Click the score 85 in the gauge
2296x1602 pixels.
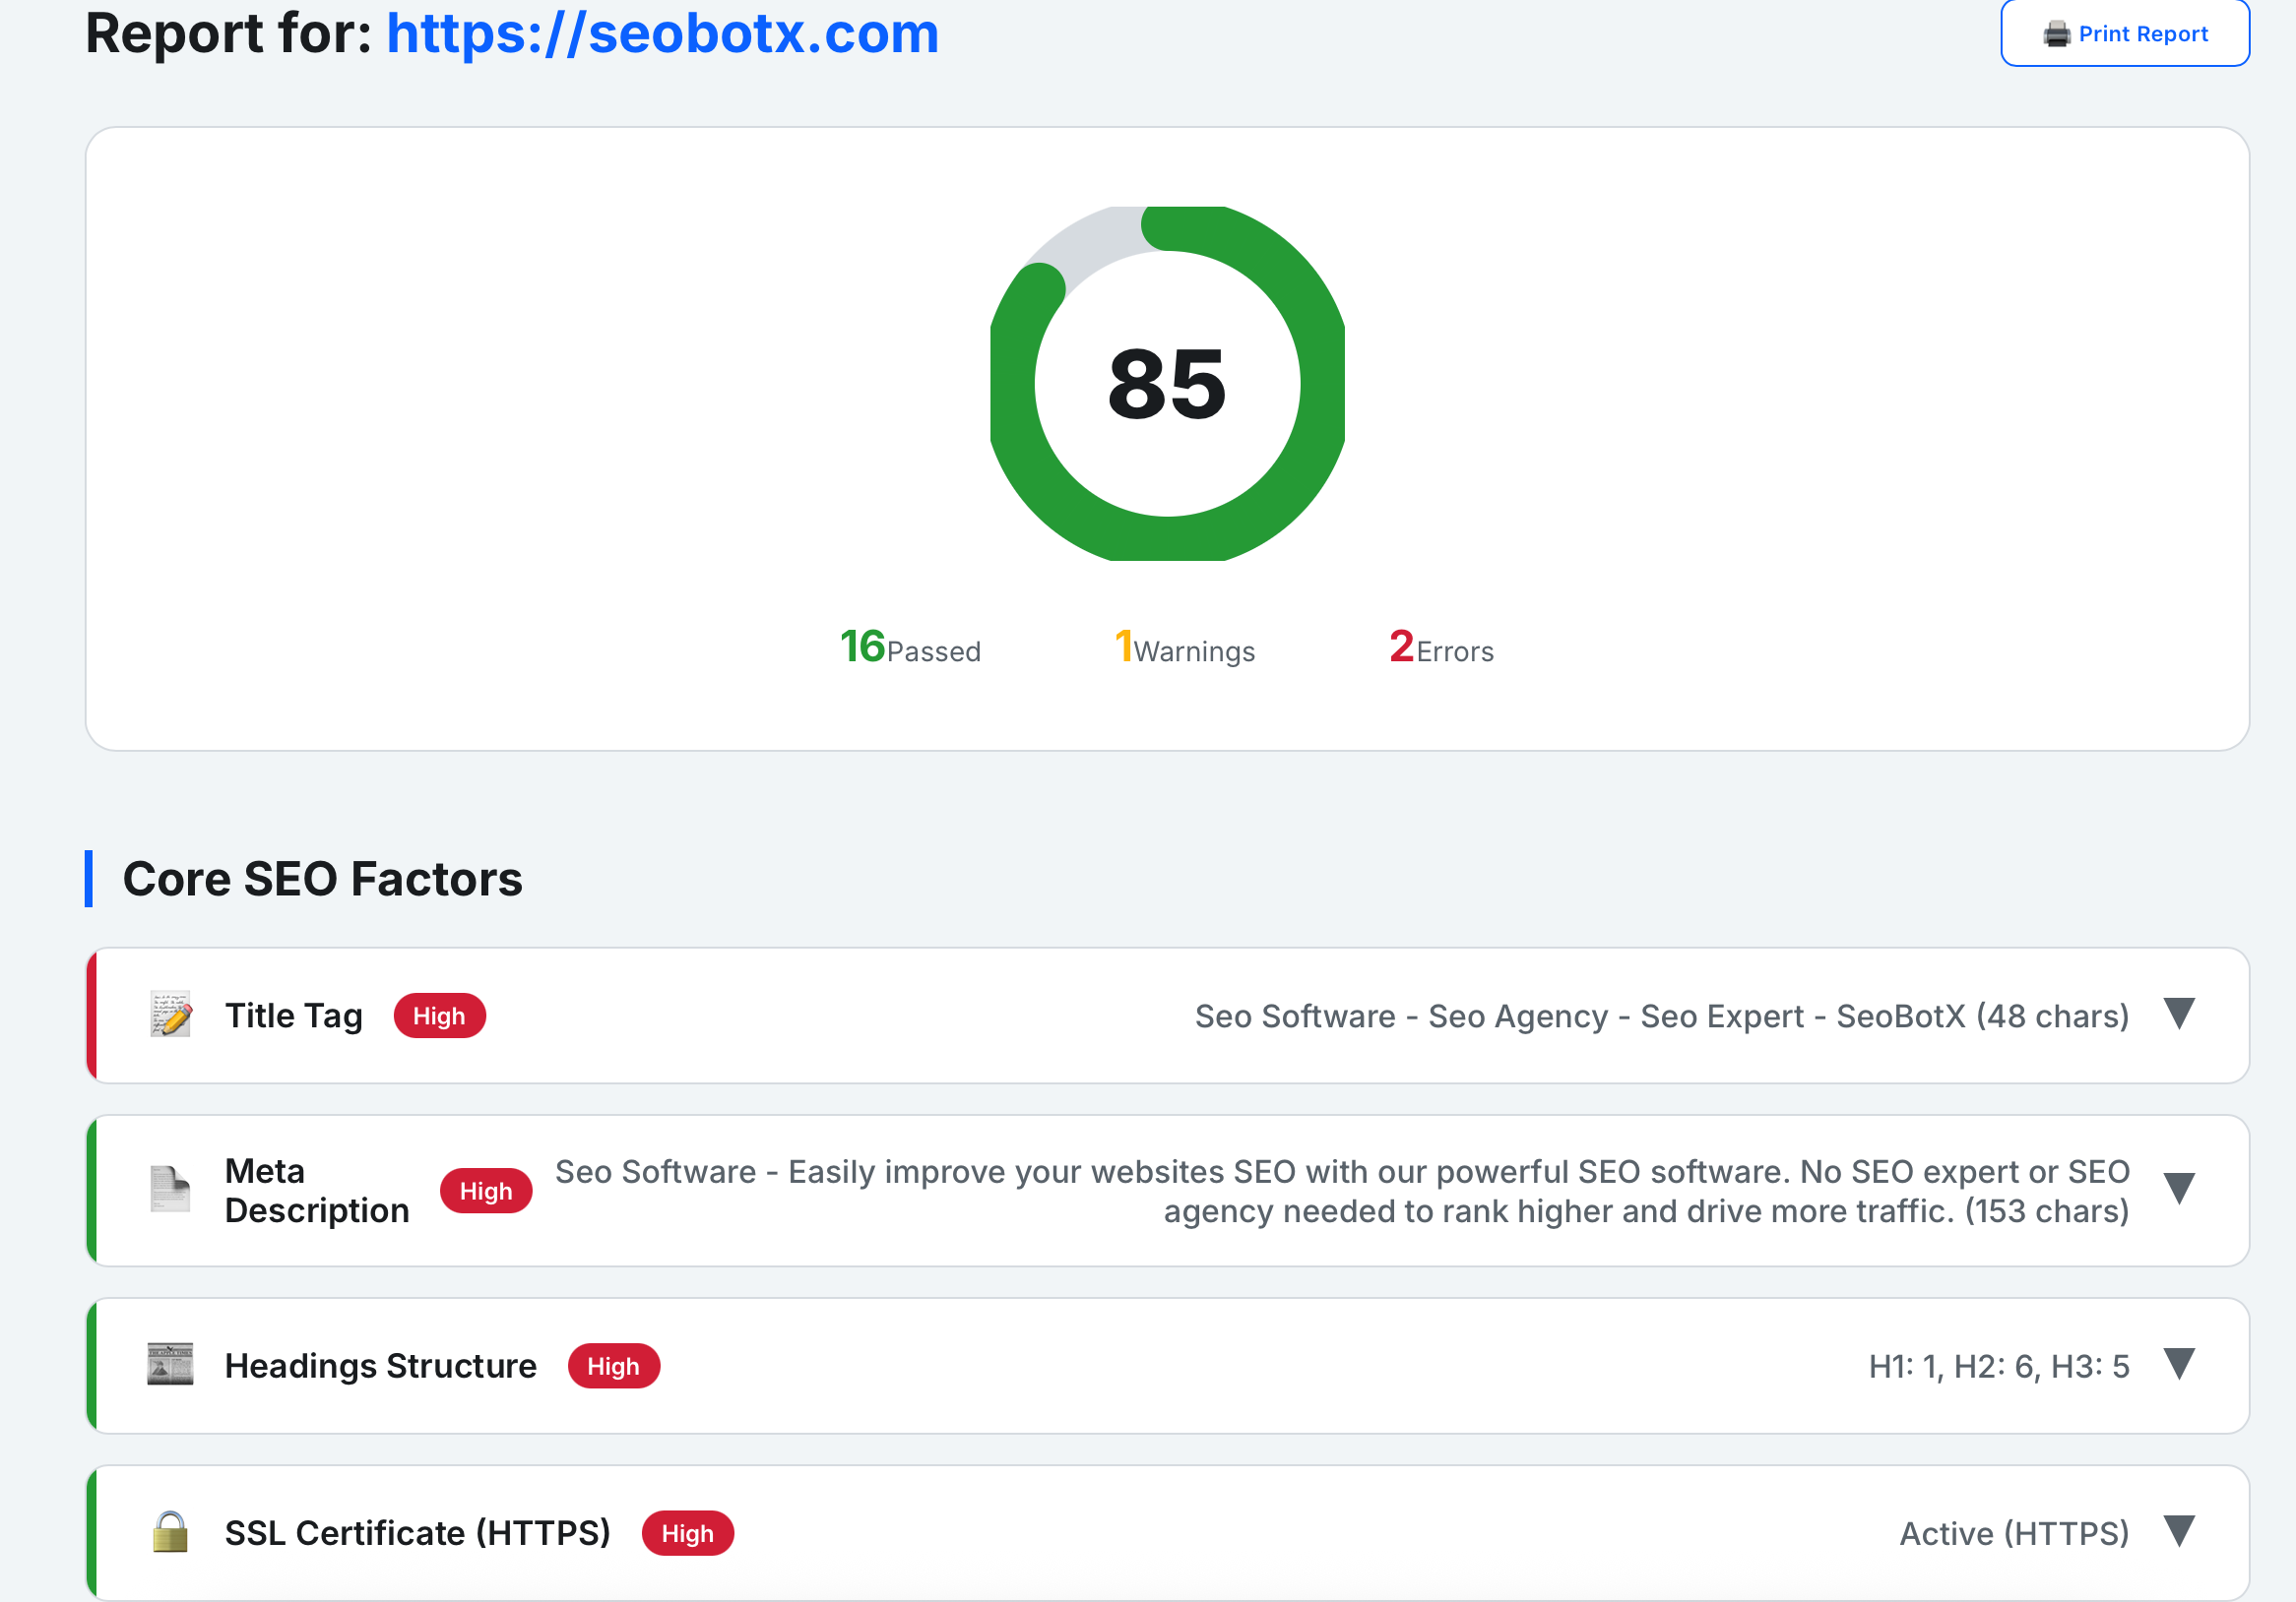(x=1167, y=384)
